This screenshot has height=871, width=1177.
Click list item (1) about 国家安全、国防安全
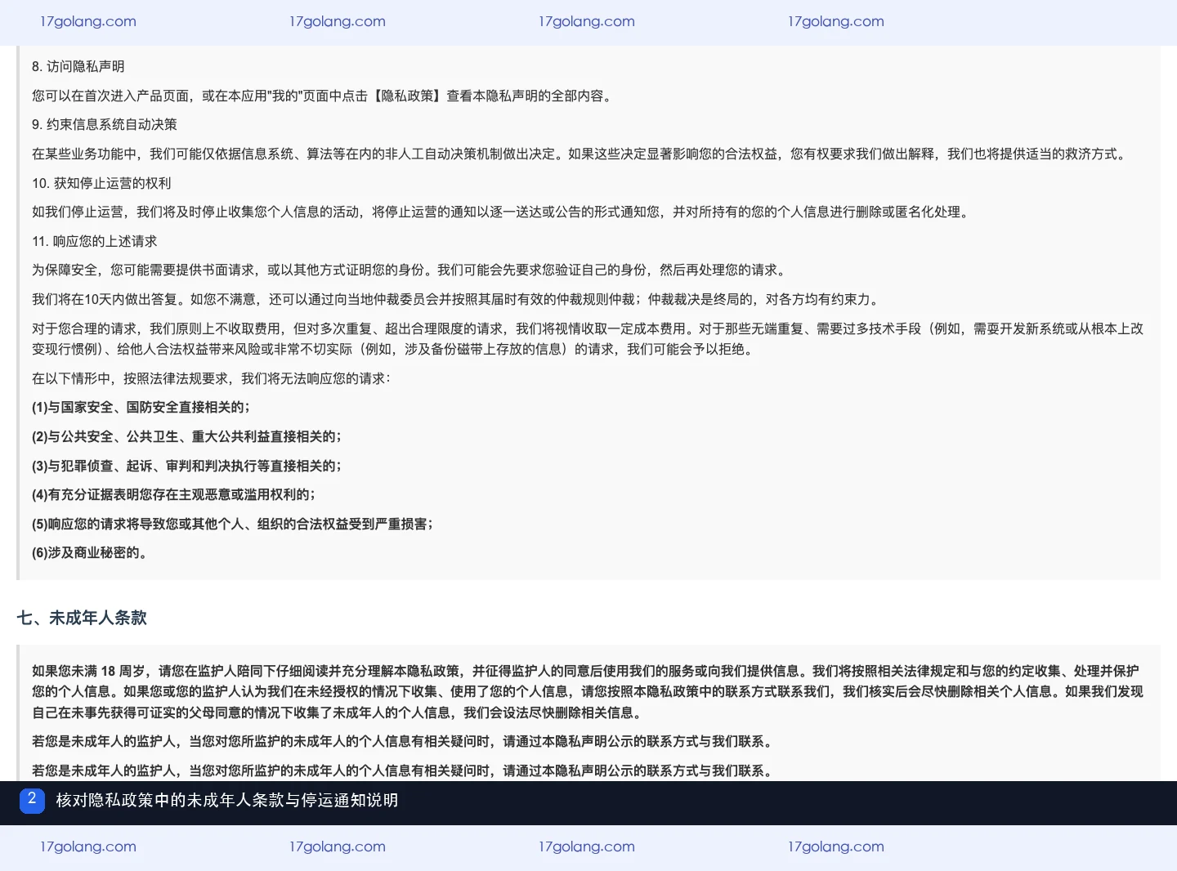coord(141,407)
